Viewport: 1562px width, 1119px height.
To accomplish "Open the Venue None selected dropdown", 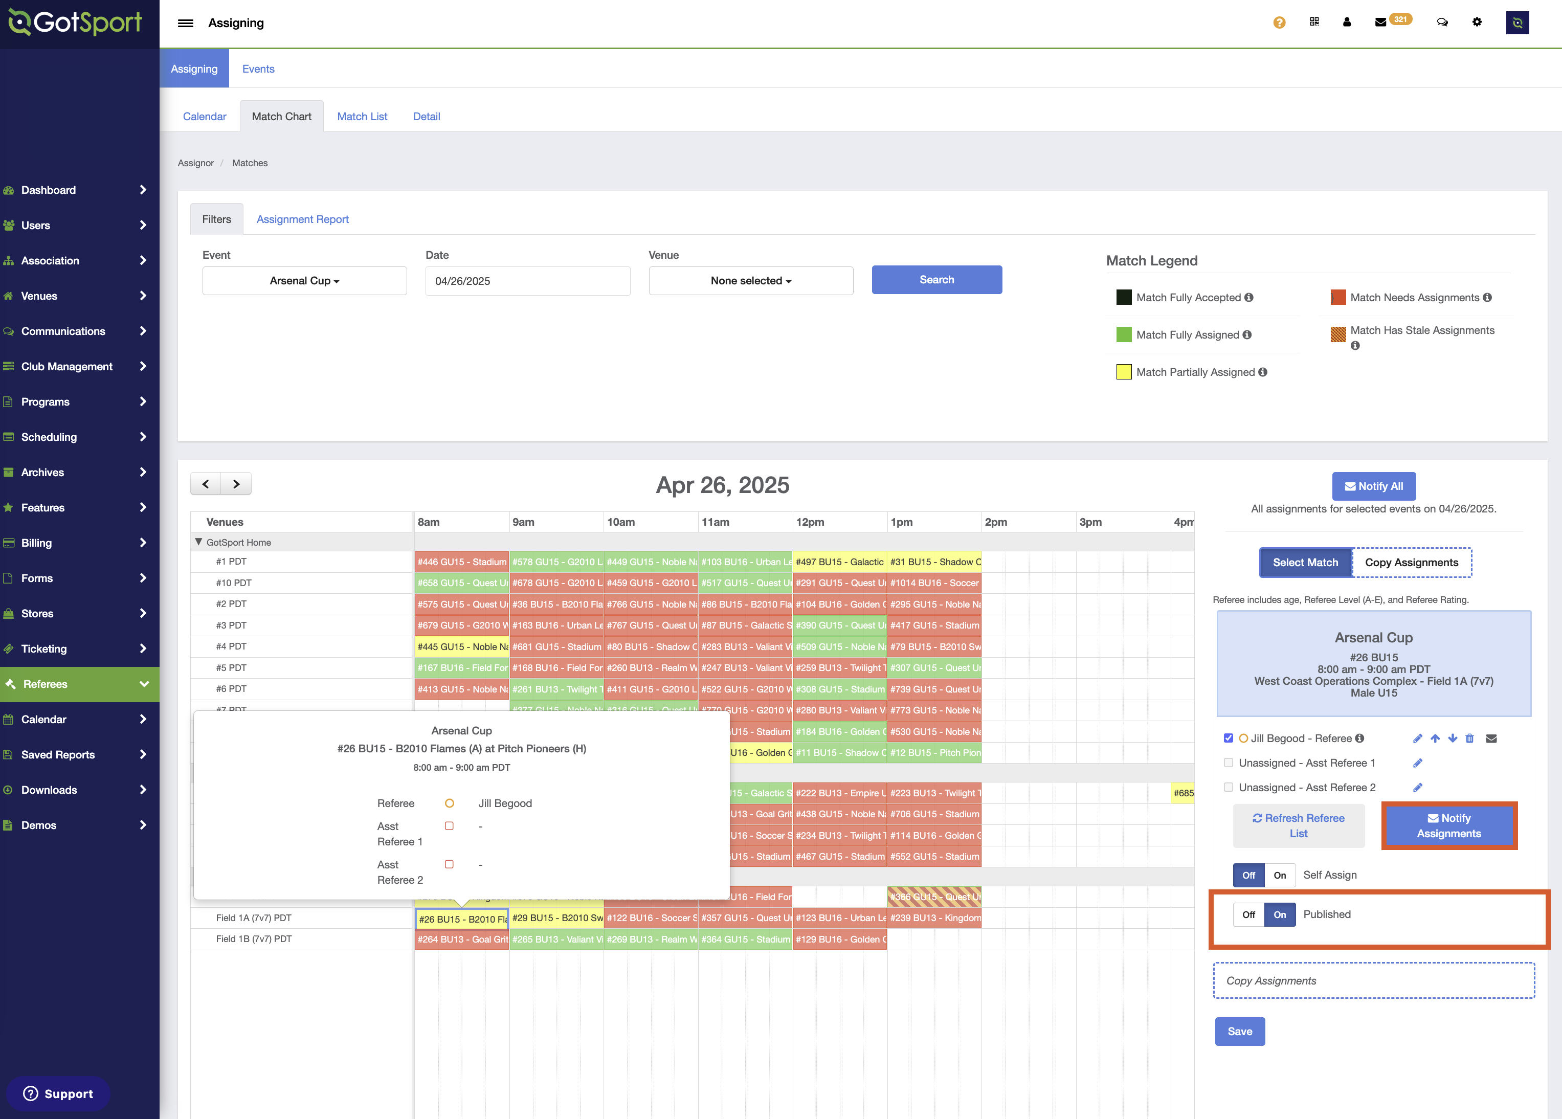I will click(x=751, y=281).
